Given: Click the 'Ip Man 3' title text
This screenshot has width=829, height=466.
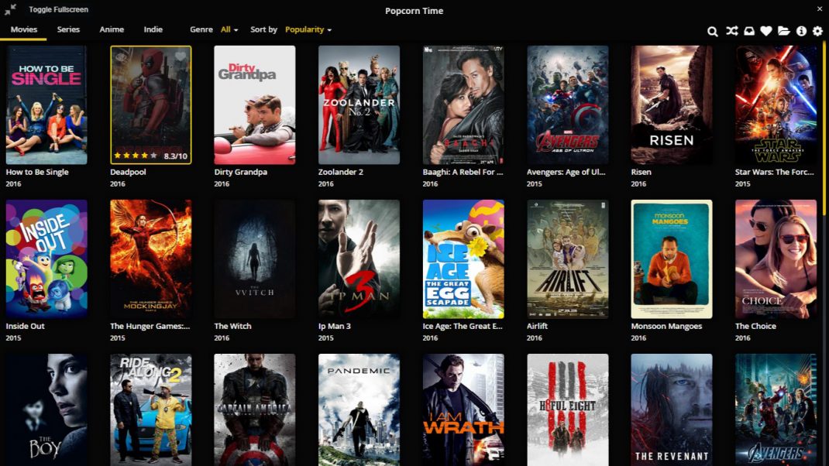Looking at the screenshot, I should point(334,326).
